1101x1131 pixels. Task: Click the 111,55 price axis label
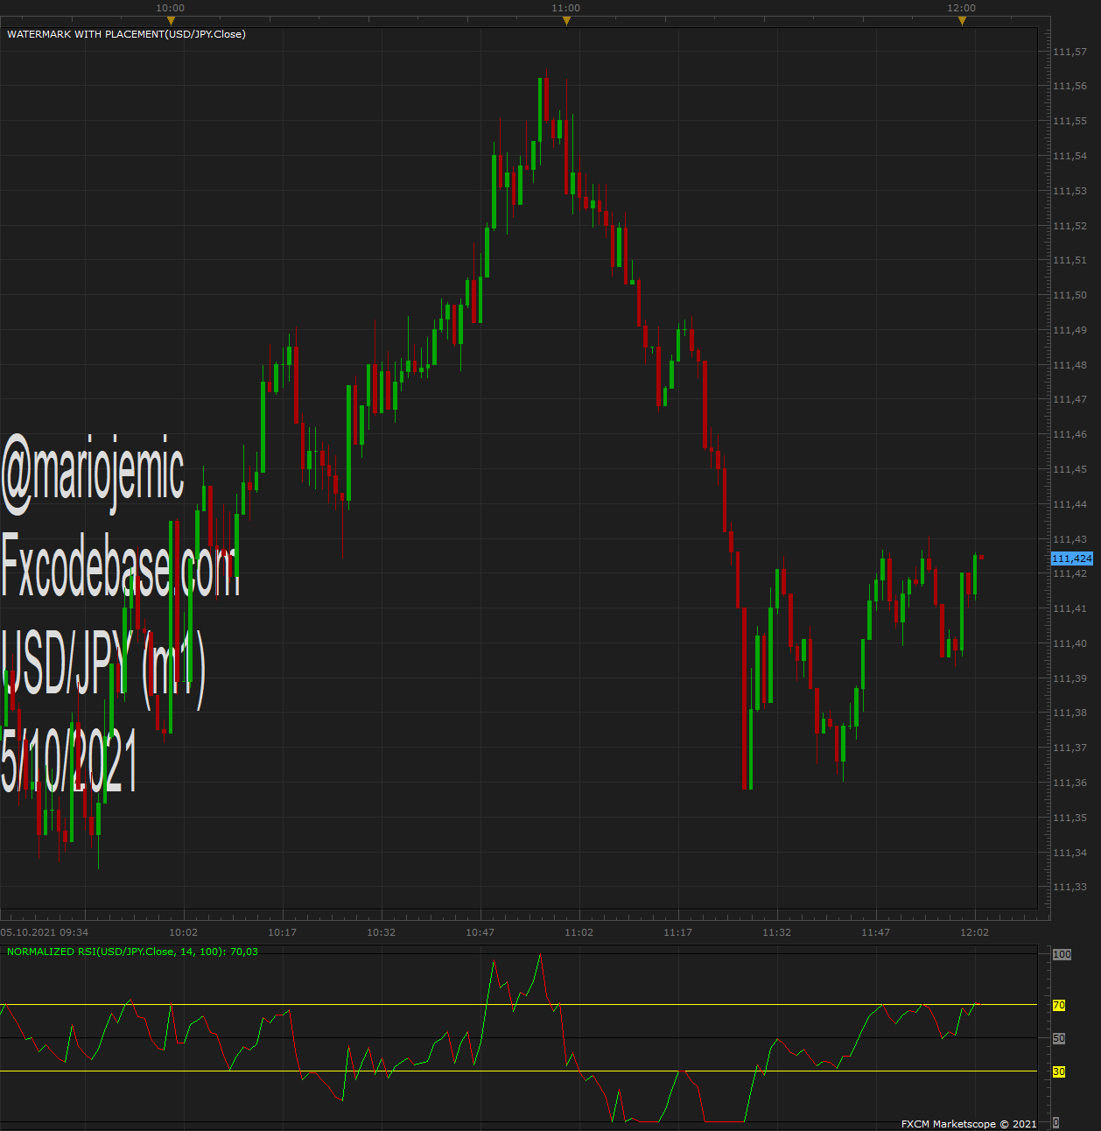click(1069, 121)
